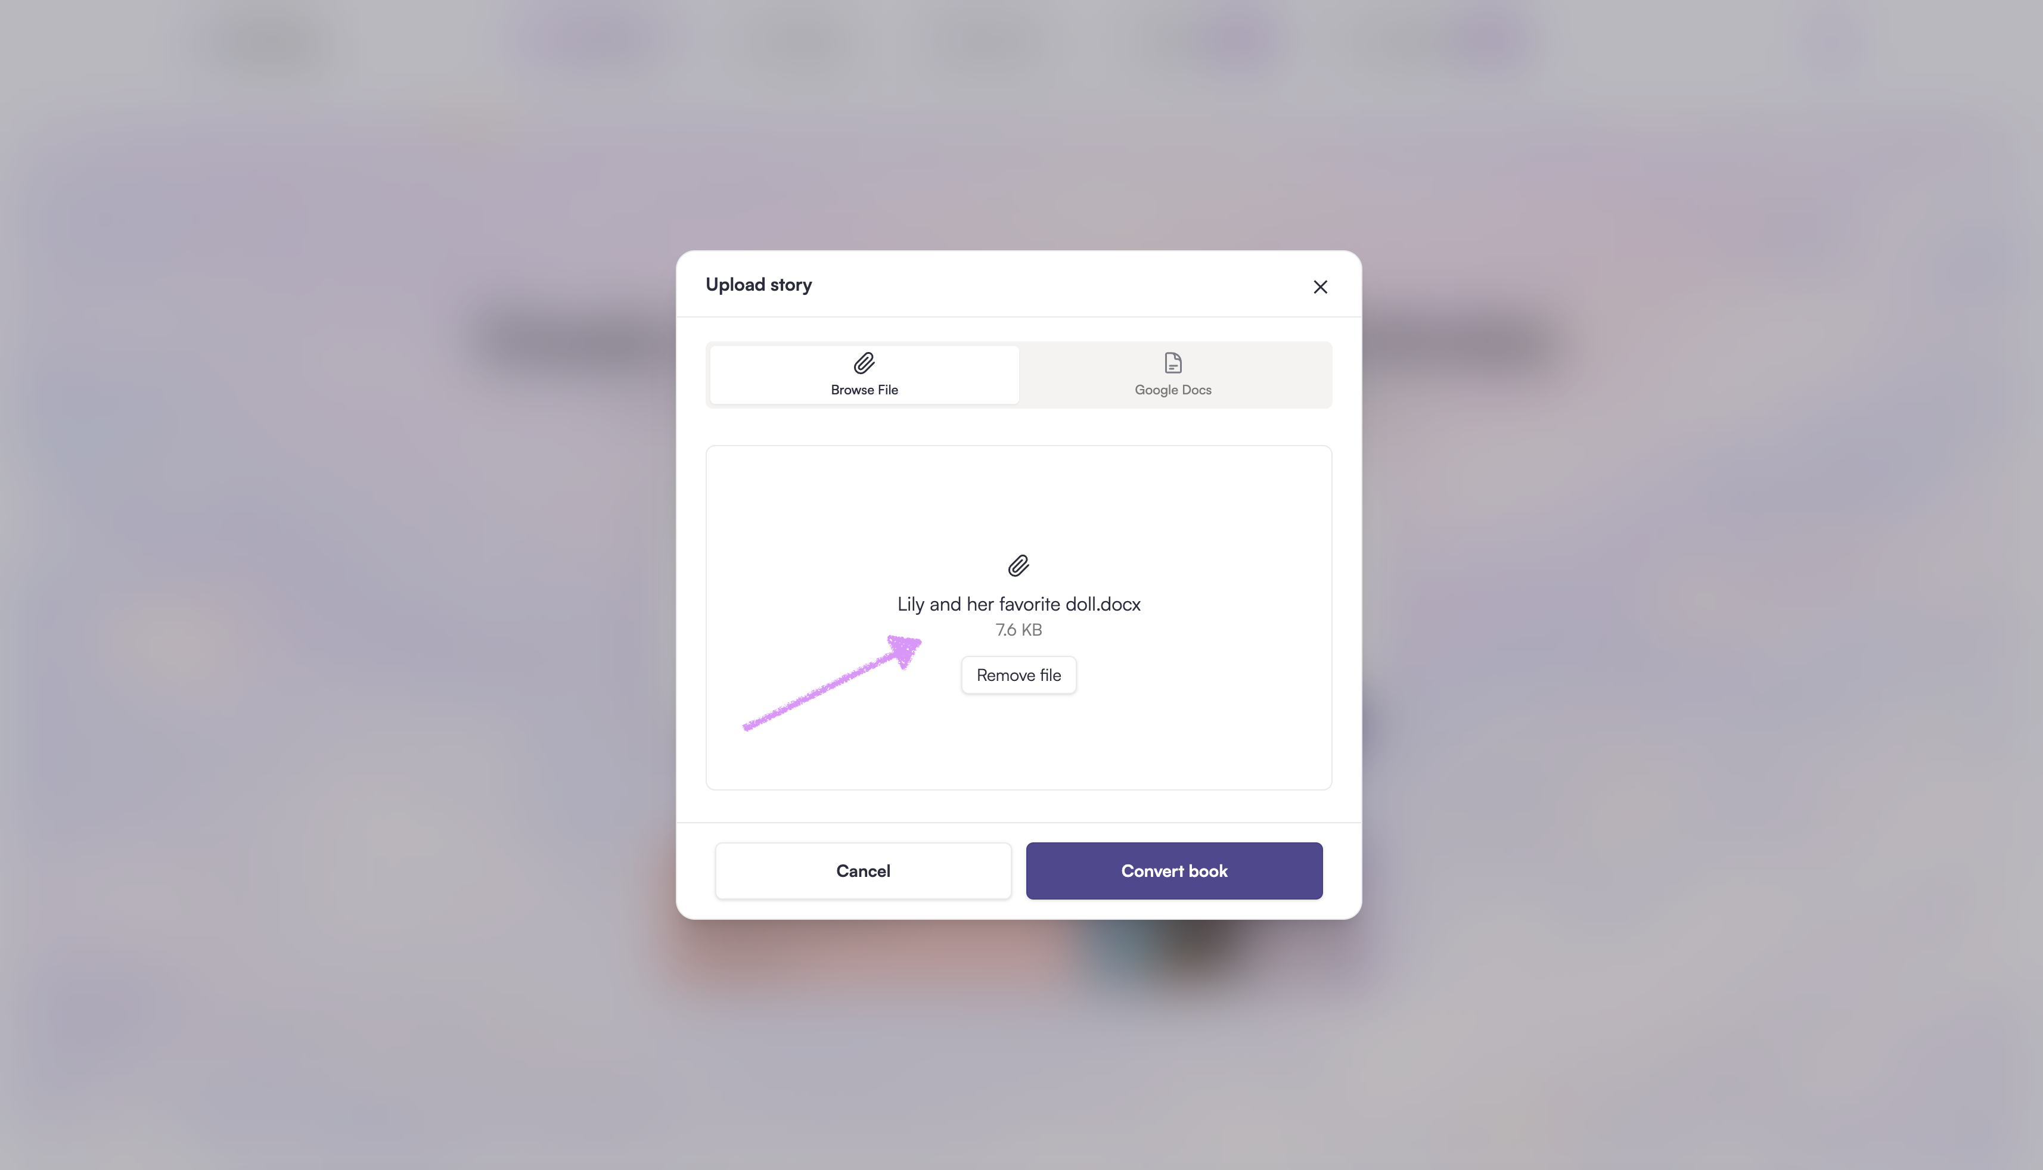Click the Remove file button text

click(1019, 675)
